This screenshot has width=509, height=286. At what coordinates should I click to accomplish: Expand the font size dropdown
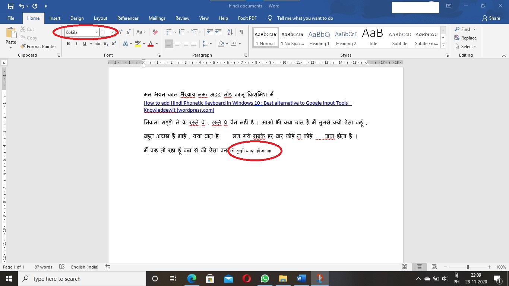coord(113,32)
